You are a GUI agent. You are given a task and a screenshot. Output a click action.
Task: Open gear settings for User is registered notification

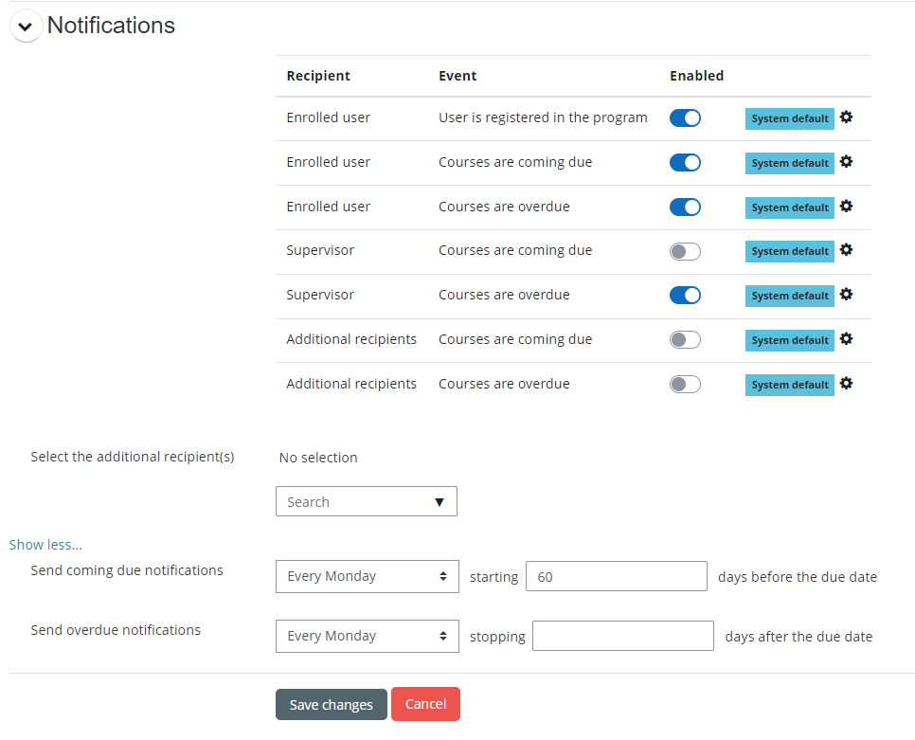point(846,117)
